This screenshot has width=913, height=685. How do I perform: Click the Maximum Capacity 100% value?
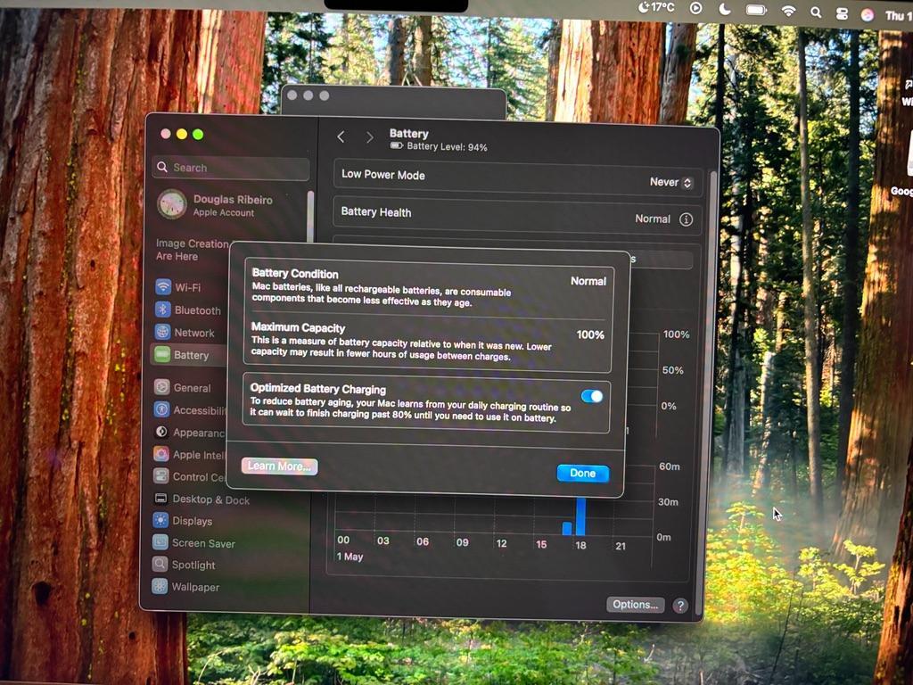(590, 335)
